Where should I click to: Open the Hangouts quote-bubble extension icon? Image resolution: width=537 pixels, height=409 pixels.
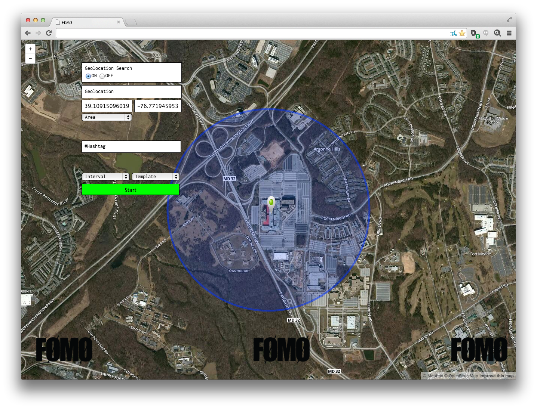(486, 33)
